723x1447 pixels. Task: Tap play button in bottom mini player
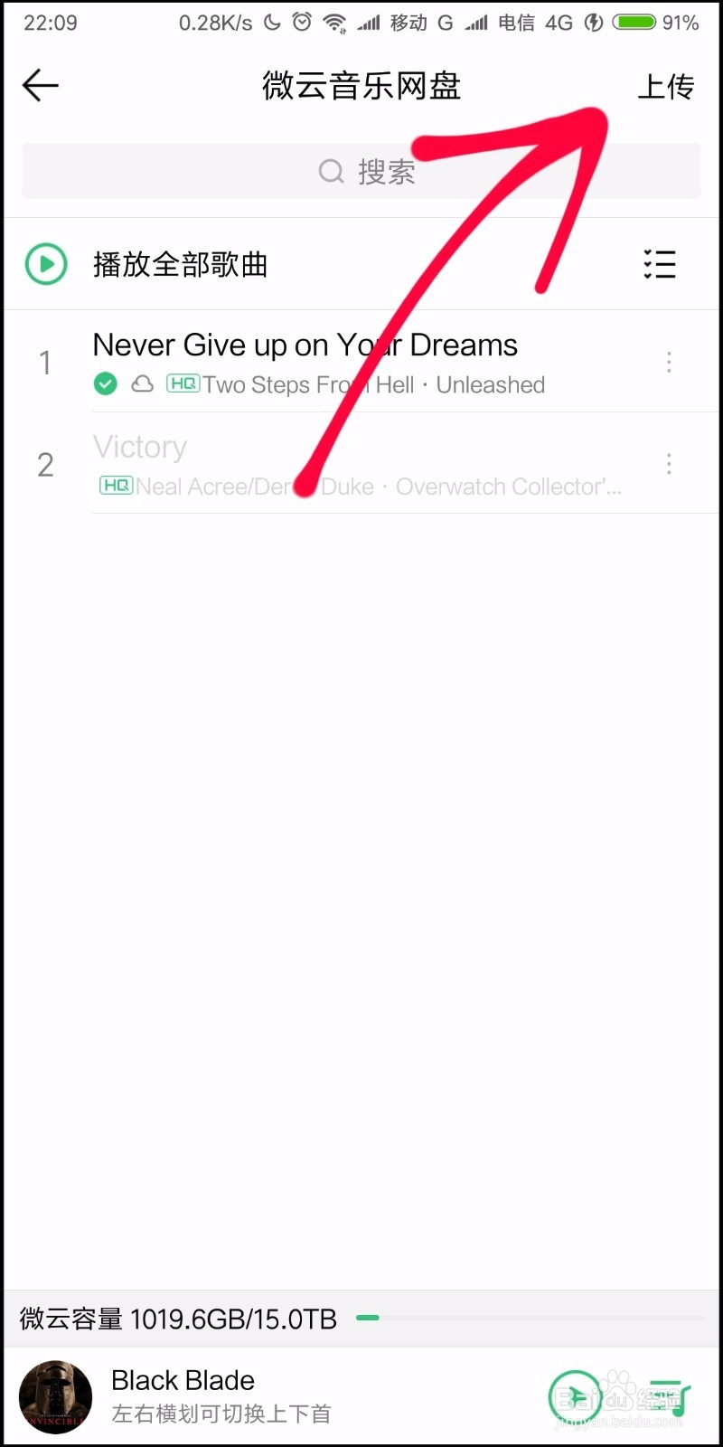(x=575, y=1397)
